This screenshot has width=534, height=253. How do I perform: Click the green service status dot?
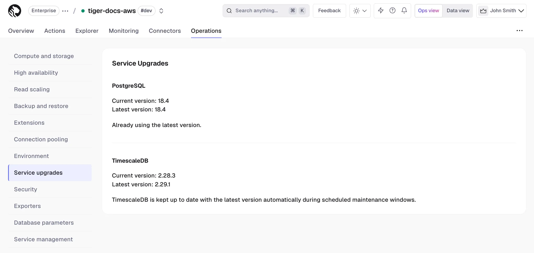83,11
